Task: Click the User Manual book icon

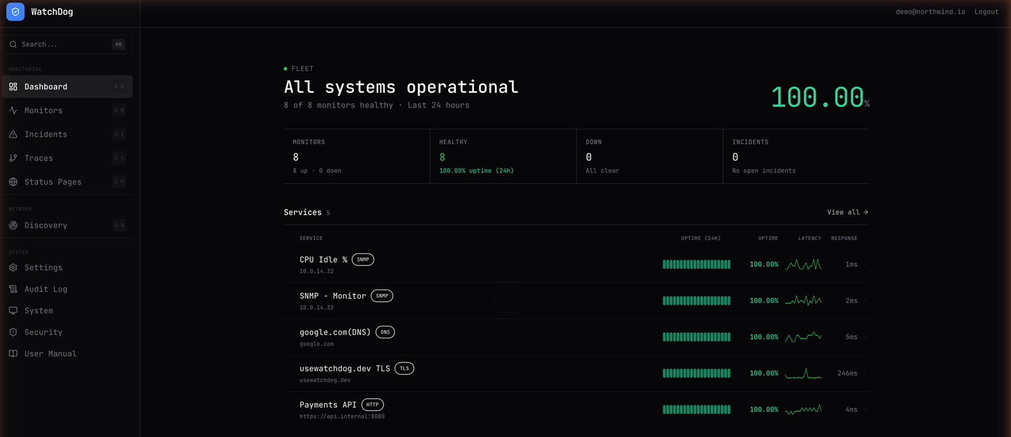Action: click(x=13, y=354)
